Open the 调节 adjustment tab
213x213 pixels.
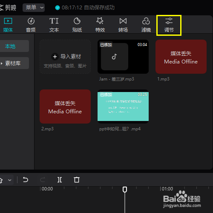169,25
